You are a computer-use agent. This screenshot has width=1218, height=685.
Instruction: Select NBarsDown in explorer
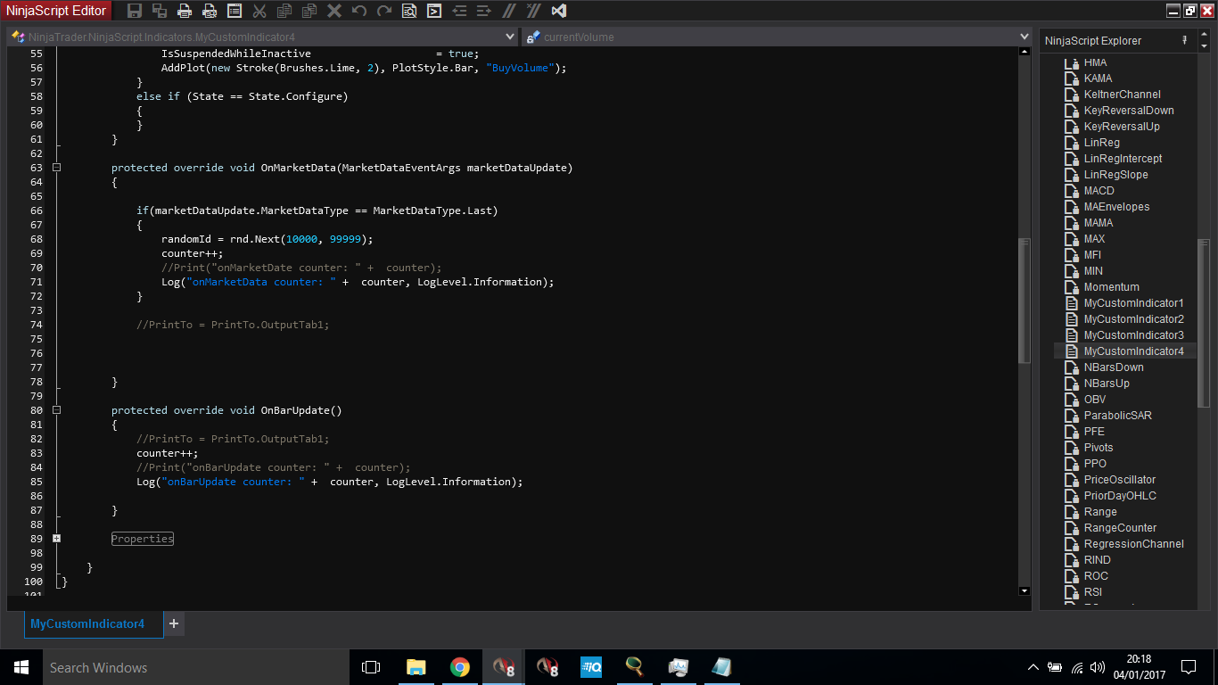1114,367
